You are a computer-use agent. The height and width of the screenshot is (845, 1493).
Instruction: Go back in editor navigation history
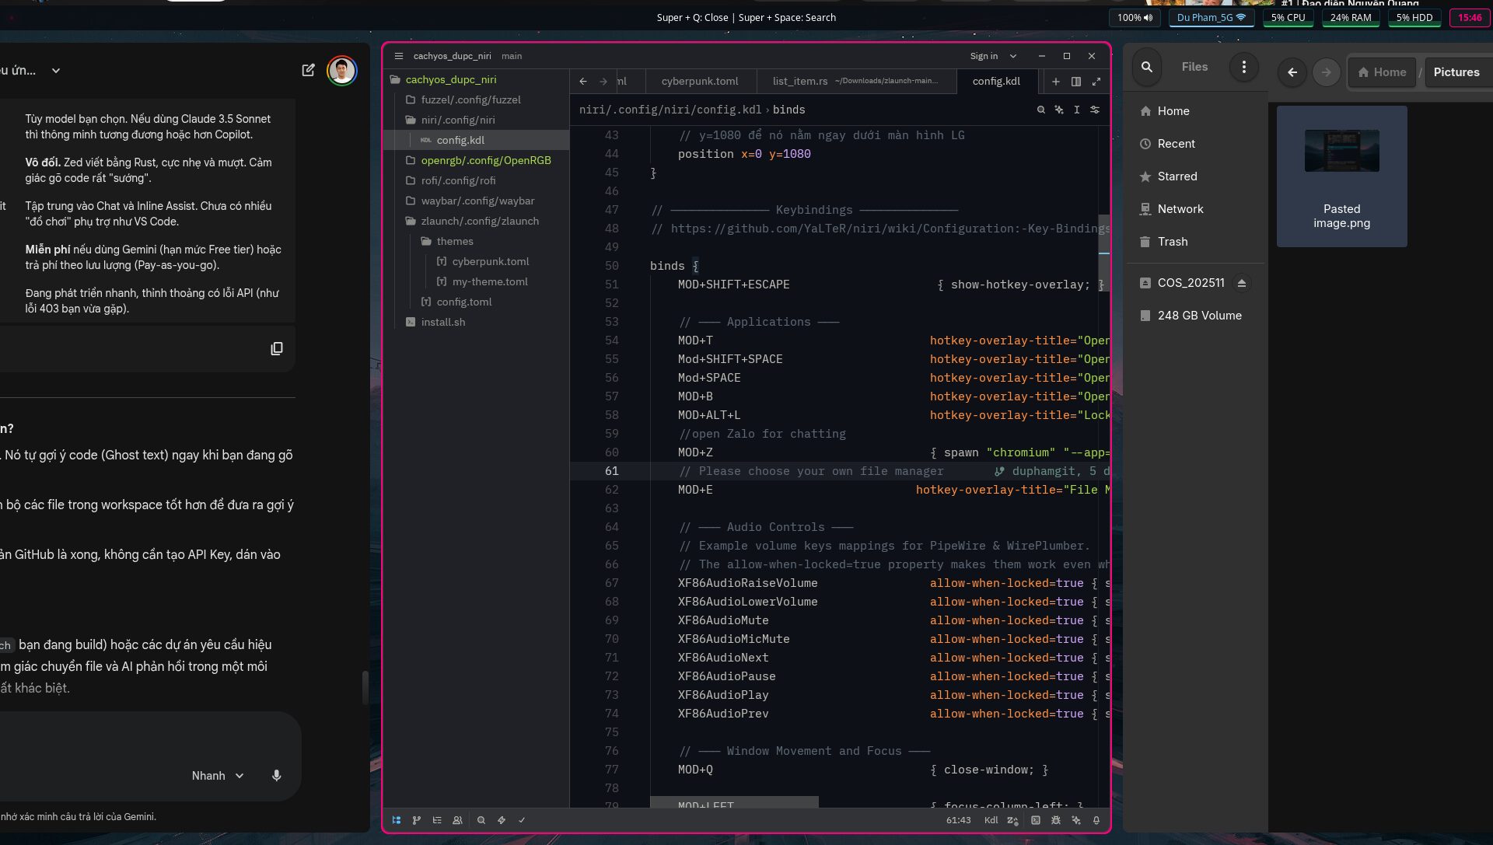(x=583, y=81)
